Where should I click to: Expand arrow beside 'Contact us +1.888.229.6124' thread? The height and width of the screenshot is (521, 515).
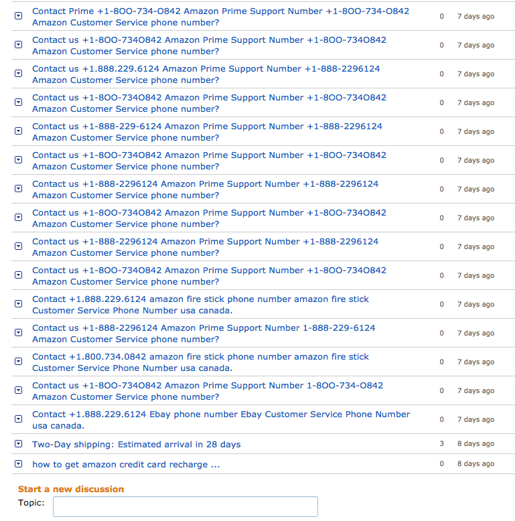(x=19, y=73)
